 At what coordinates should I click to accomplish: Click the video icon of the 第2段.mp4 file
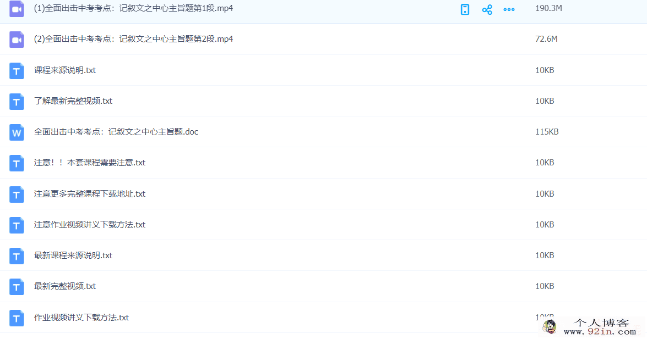coord(17,40)
